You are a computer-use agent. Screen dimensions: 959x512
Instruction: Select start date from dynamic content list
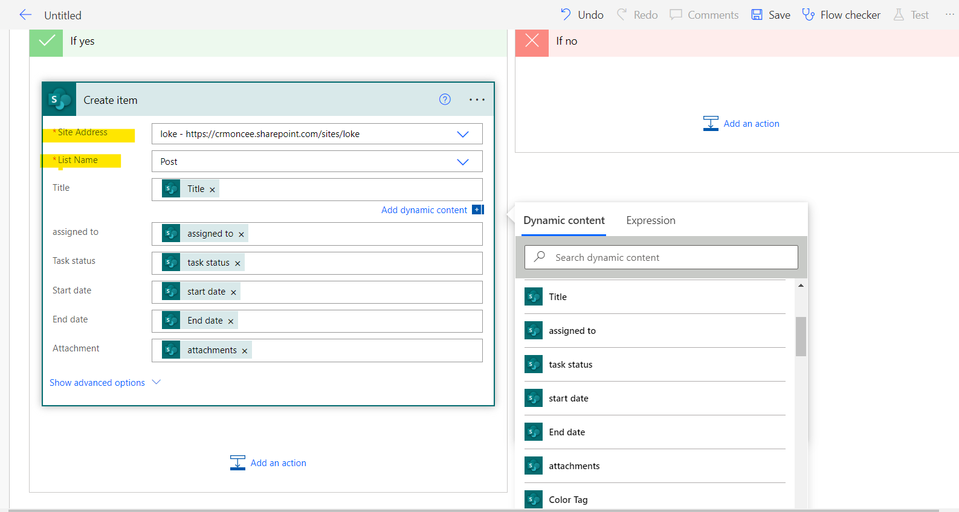[x=654, y=398]
